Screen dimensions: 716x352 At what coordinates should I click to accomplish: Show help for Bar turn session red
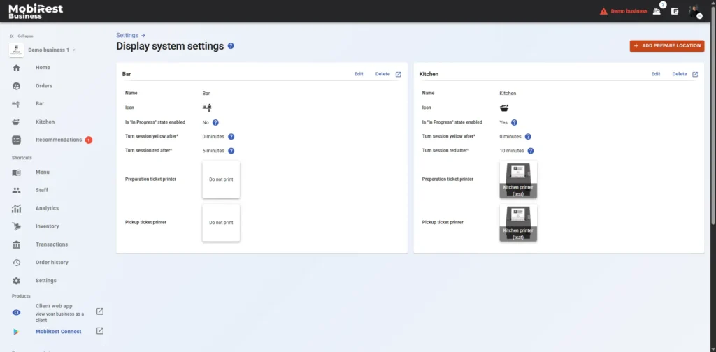[x=231, y=150]
